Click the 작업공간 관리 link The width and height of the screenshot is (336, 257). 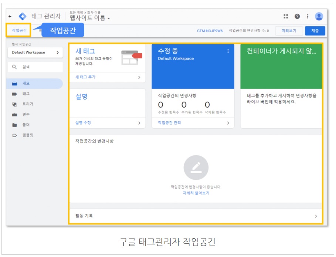(169, 123)
